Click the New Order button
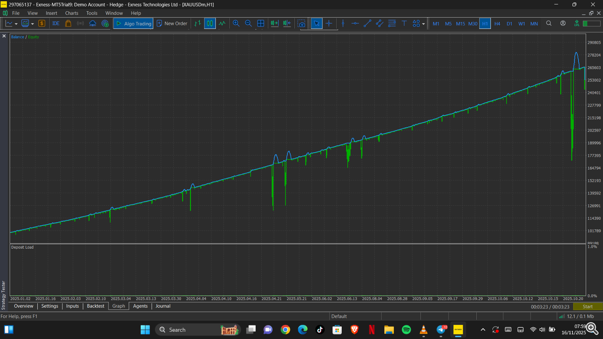The height and width of the screenshot is (339, 603). (x=172, y=23)
